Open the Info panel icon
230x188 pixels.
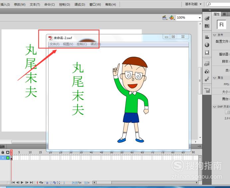[x=207, y=45]
